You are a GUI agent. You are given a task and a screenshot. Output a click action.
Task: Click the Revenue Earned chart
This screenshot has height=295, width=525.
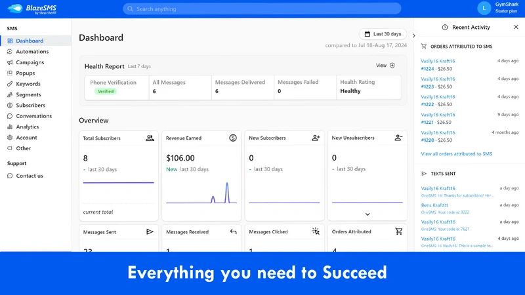pos(201,193)
